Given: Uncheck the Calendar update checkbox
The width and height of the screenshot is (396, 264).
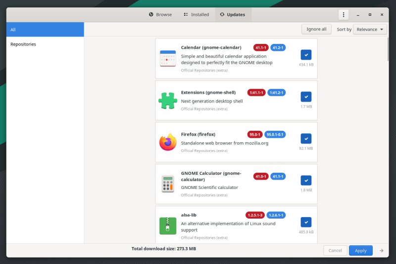Looking at the screenshot, I should tap(306, 55).
